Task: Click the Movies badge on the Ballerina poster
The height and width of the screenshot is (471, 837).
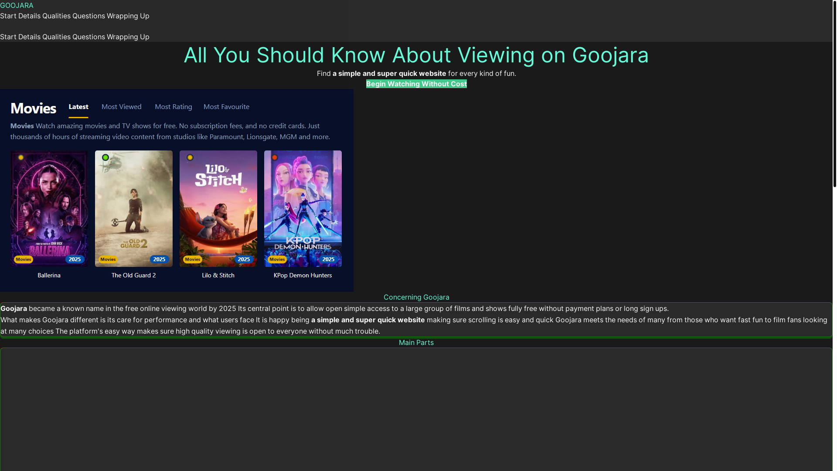Action: 24,259
